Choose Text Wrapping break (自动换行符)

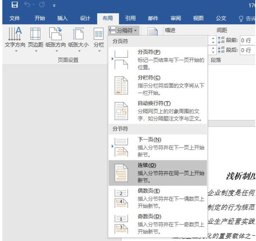(x=158, y=110)
